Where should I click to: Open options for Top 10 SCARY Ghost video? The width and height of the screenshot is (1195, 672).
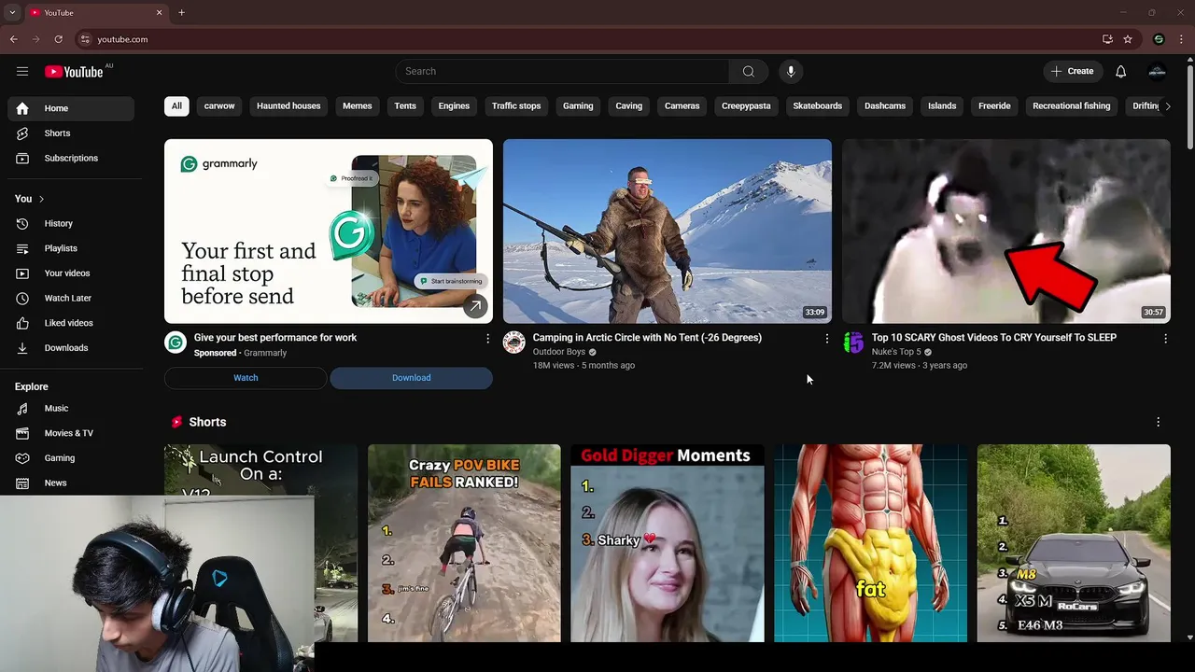(x=1165, y=339)
